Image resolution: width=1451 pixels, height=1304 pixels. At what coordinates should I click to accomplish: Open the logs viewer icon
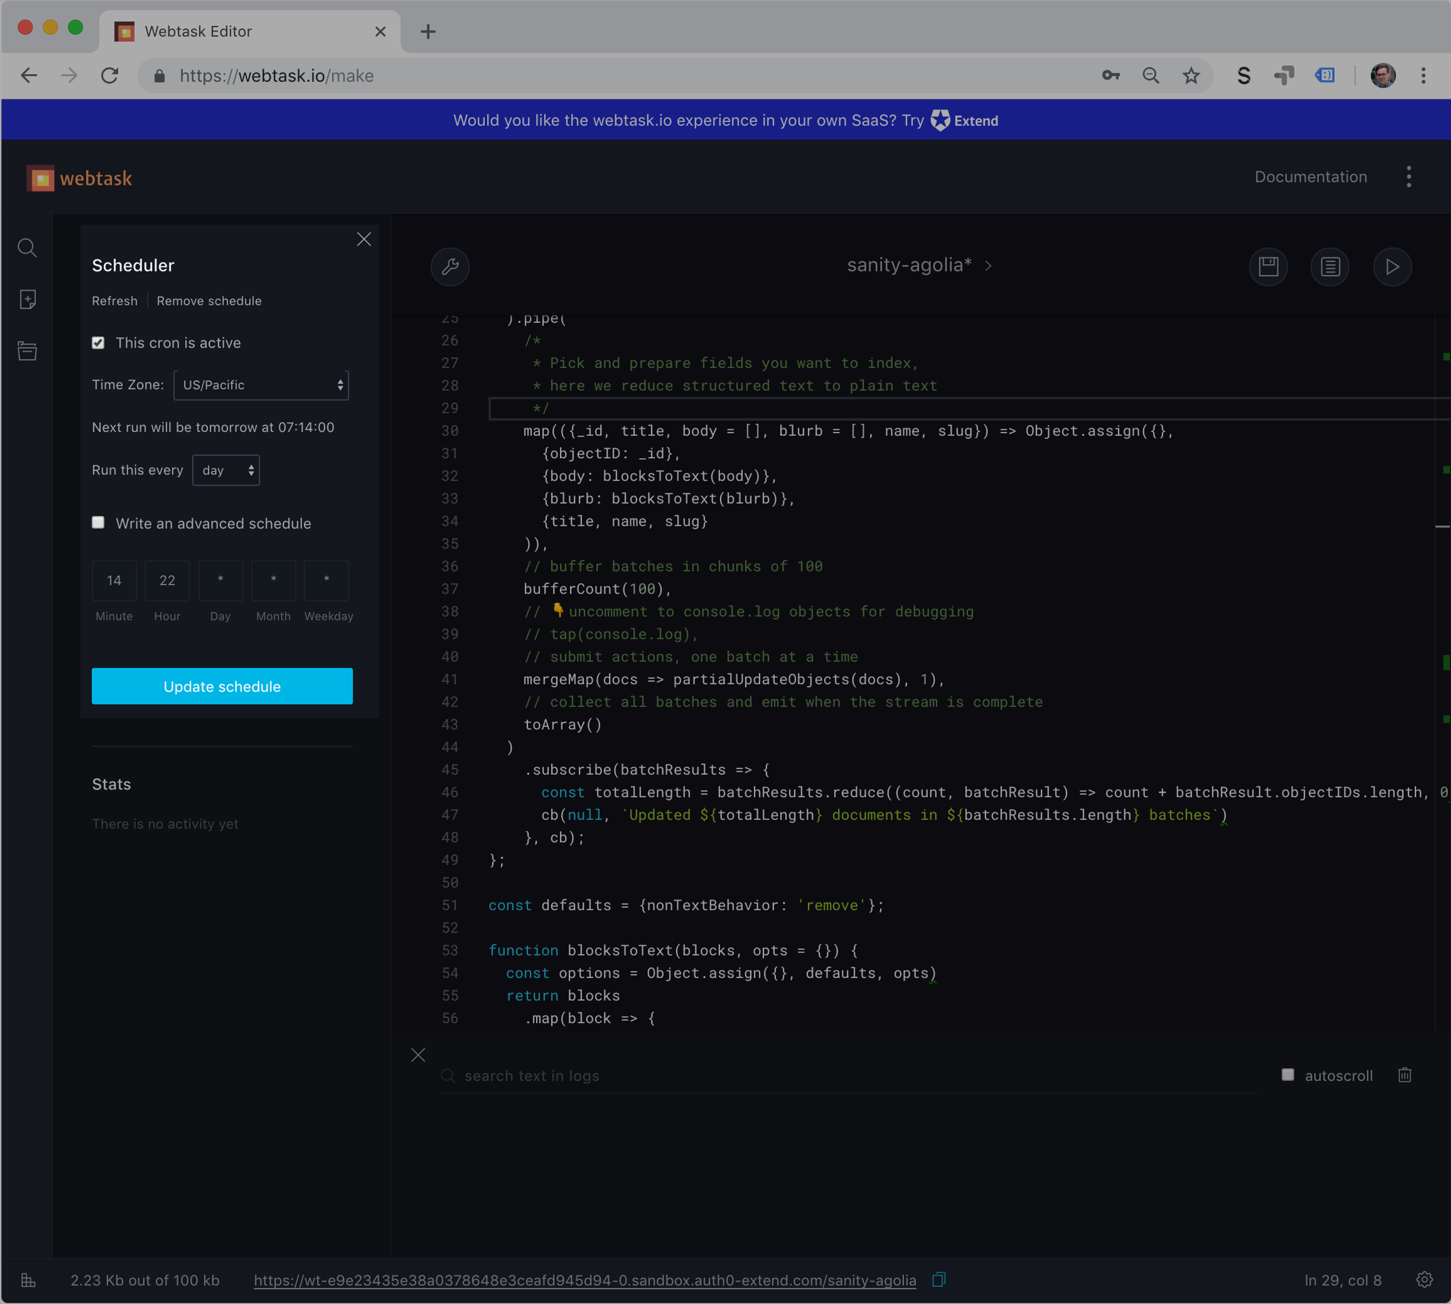1330,266
